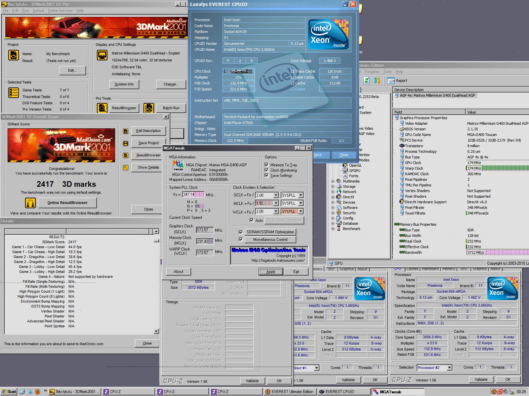The height and width of the screenshot is (396, 529).
Task: Open the WCLK divider dropdown showing 2.00
Action: tap(276, 211)
